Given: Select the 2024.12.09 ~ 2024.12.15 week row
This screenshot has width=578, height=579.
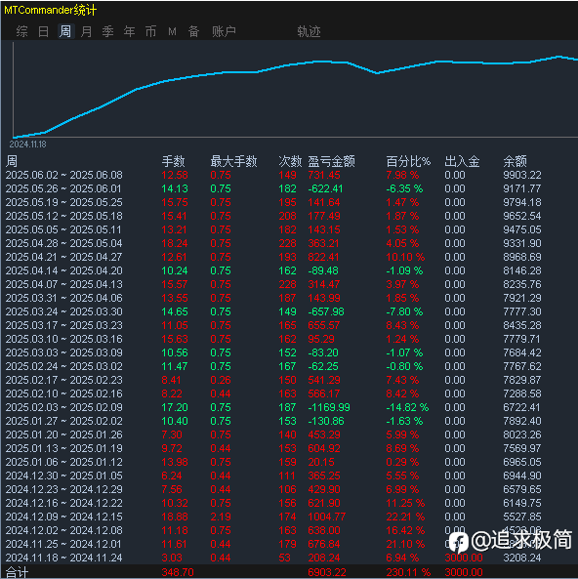Looking at the screenshot, I should point(289,517).
